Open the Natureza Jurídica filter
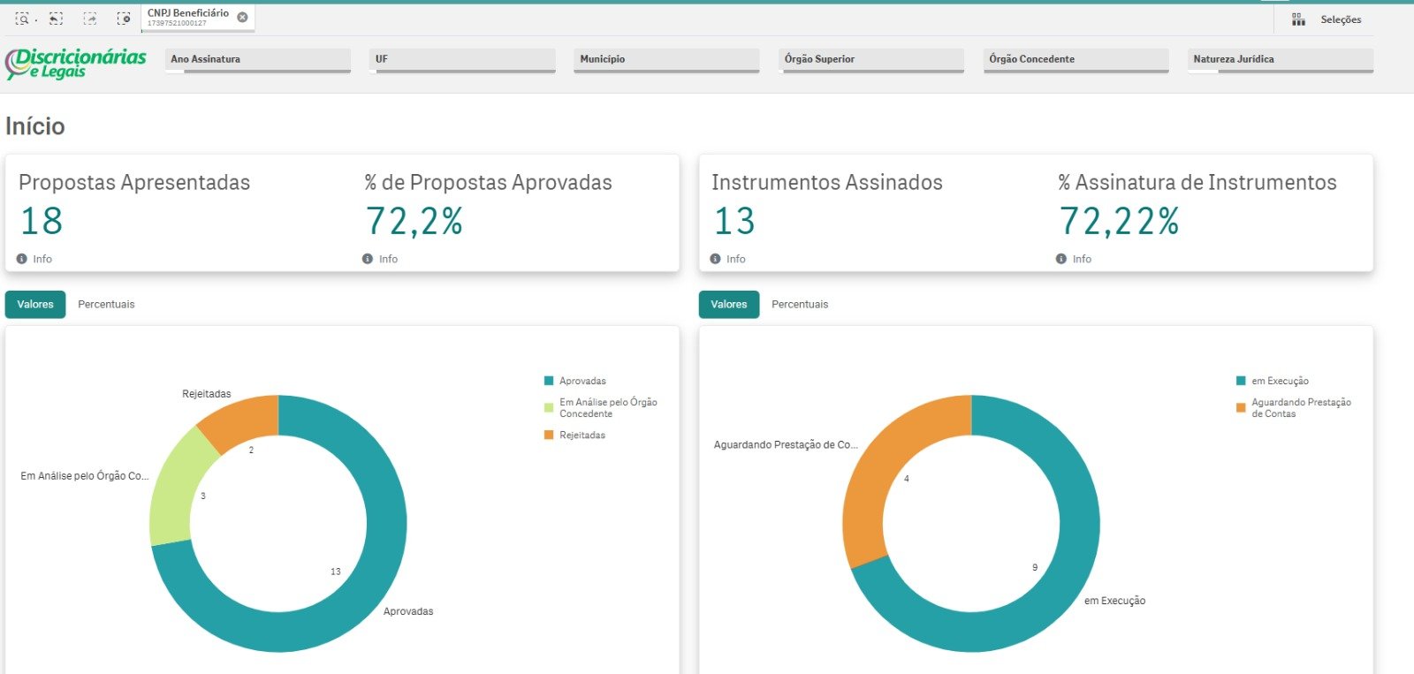The height and width of the screenshot is (674, 1414). click(x=1281, y=60)
